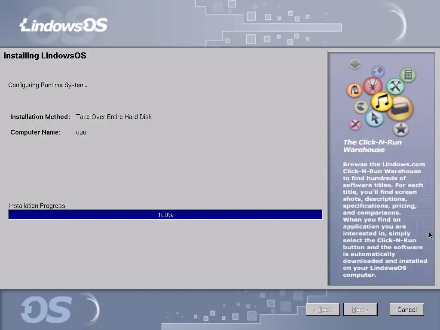
Task: Click the blue cursor arrow bubble icon
Action: [x=375, y=118]
